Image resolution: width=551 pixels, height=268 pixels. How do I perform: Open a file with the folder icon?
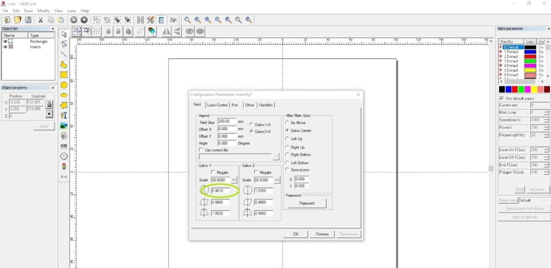[18, 20]
